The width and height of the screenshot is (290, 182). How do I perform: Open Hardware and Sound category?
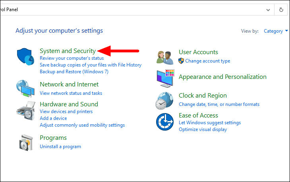pyautogui.click(x=69, y=104)
